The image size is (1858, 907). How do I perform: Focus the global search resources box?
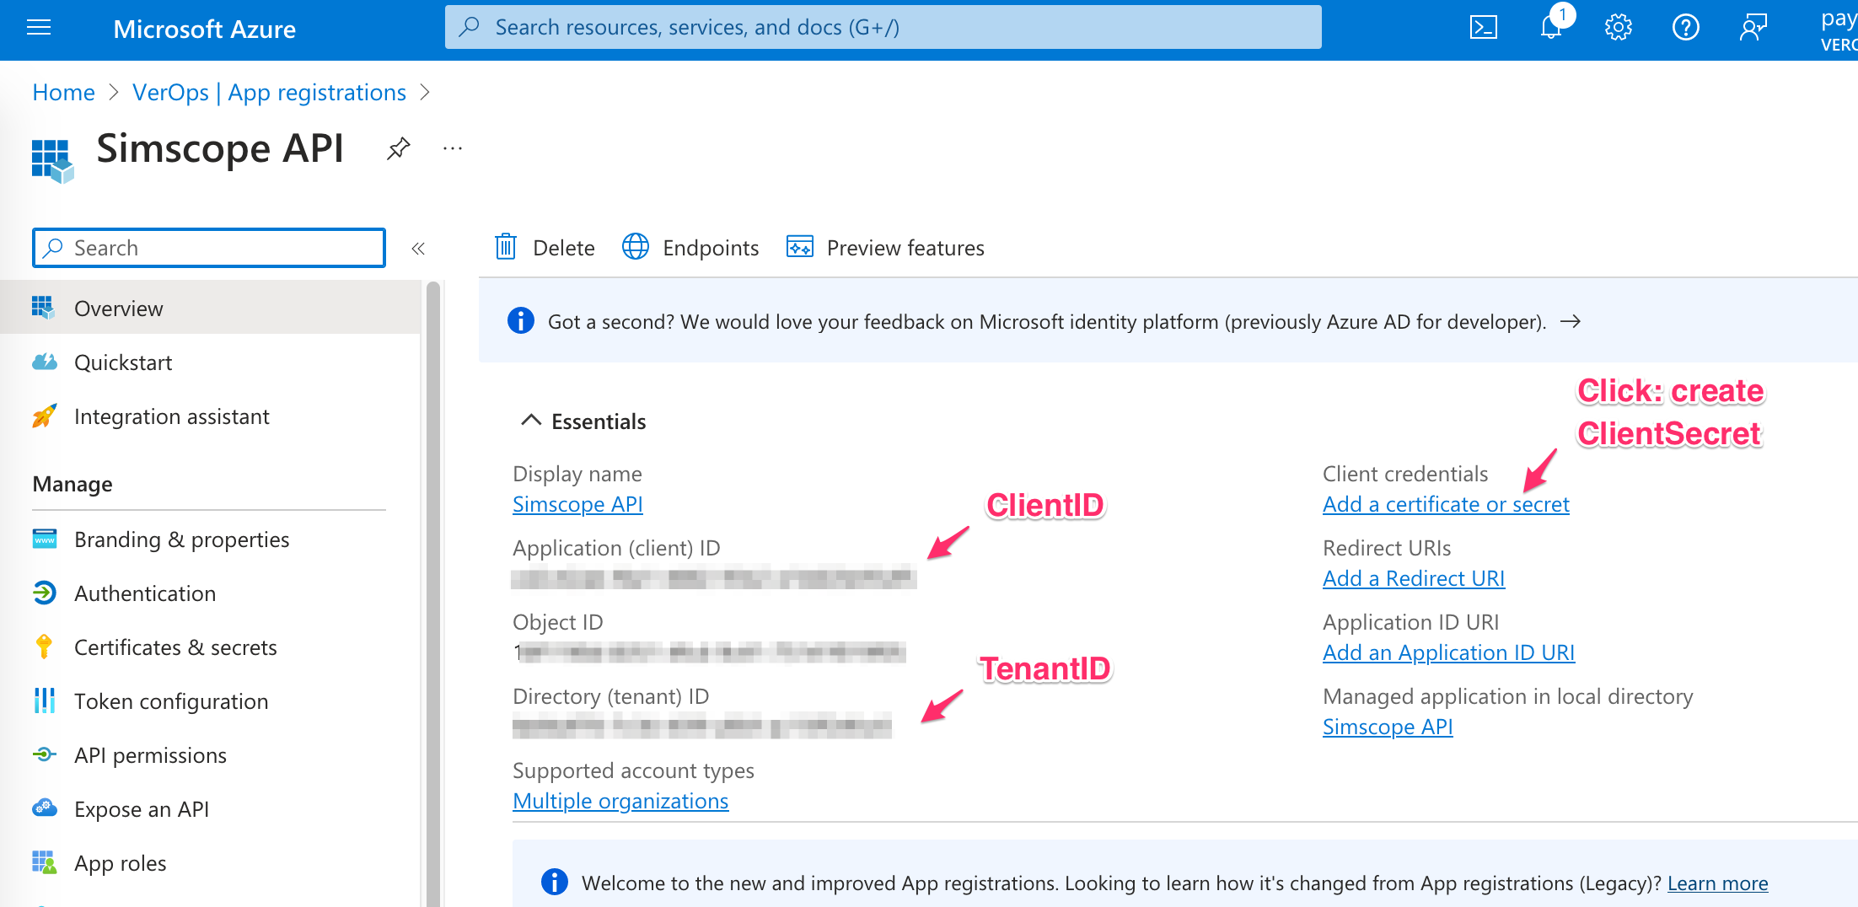click(x=883, y=27)
